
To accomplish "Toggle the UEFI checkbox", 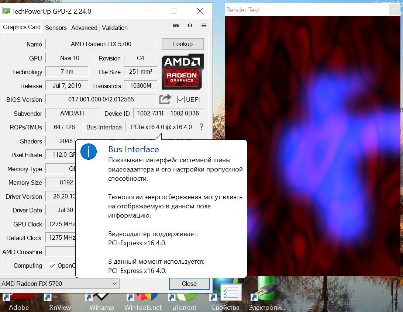I will [x=181, y=99].
